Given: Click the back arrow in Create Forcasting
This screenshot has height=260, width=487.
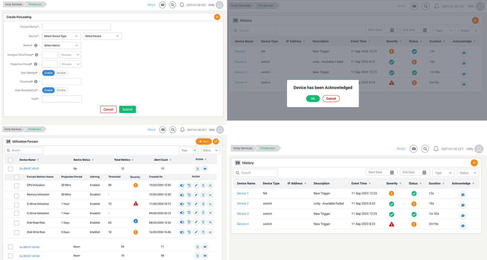Looking at the screenshot, I should click(x=217, y=17).
